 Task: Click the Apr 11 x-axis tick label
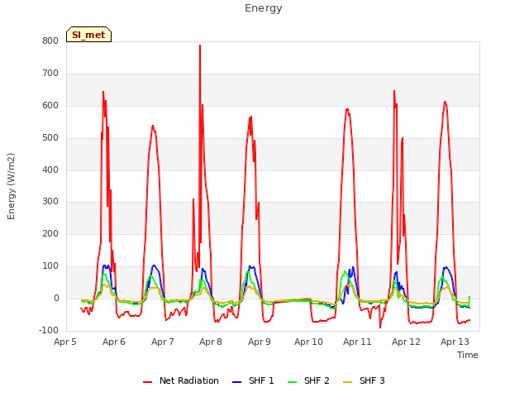pos(357,342)
